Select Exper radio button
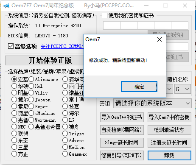The width and height of the screenshot is (196, 165). [31, 106]
